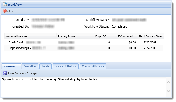Click the floppy disk save icon
Image resolution: width=176 pixels, height=102 pixels.
[x=5, y=73]
